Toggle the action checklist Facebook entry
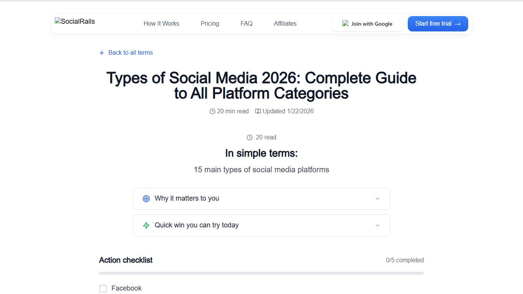The height and width of the screenshot is (294, 523). coord(103,288)
